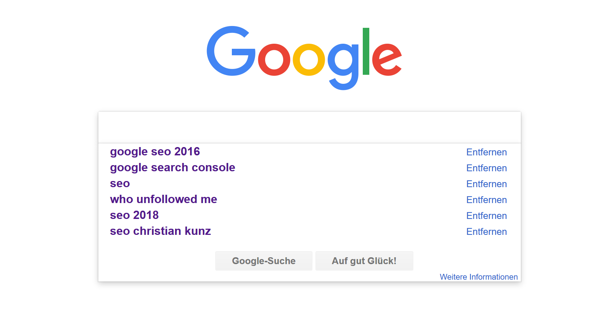This screenshot has width=608, height=310.
Task: Remove 'google search console' from history
Action: pyautogui.click(x=486, y=168)
